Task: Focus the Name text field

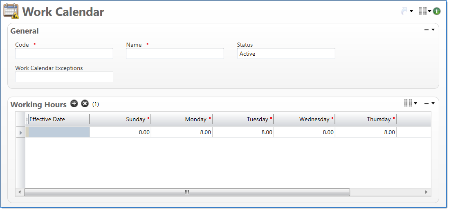Action: click(x=175, y=54)
